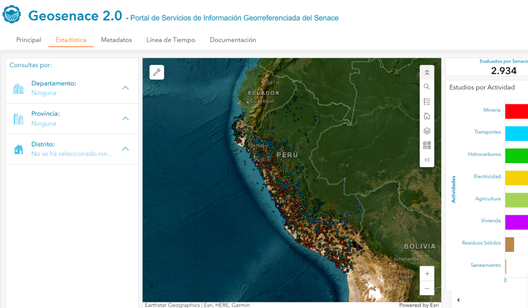
Task: Click the Estudios por Actividad title
Action: [x=482, y=87]
